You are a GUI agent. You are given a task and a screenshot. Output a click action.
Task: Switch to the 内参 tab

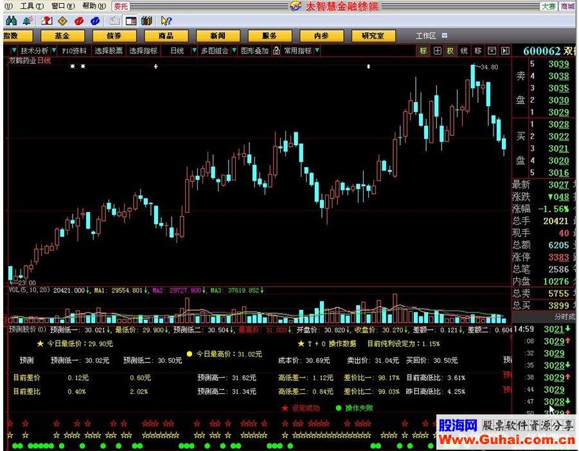click(321, 36)
